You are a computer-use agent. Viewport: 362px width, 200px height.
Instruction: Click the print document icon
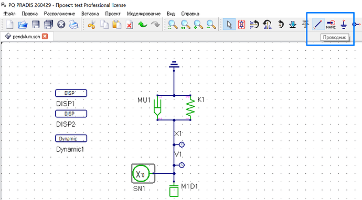[x=74, y=25]
